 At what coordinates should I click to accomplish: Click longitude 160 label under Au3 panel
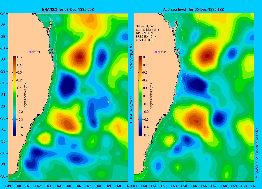tap(244, 186)
